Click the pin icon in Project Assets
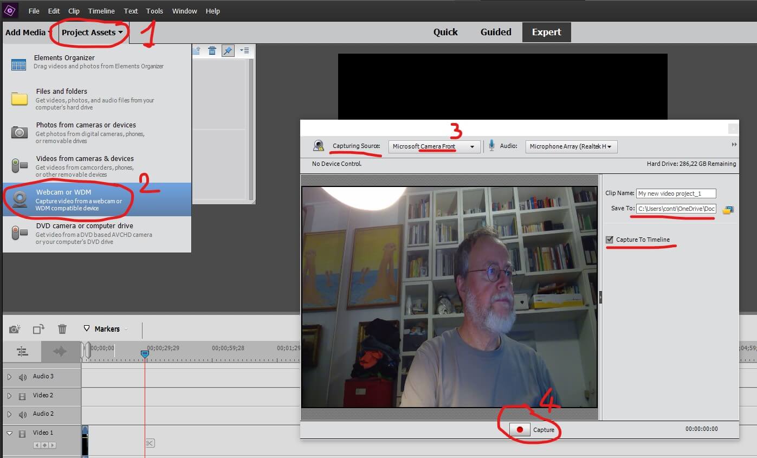The height and width of the screenshot is (458, 757). click(228, 50)
